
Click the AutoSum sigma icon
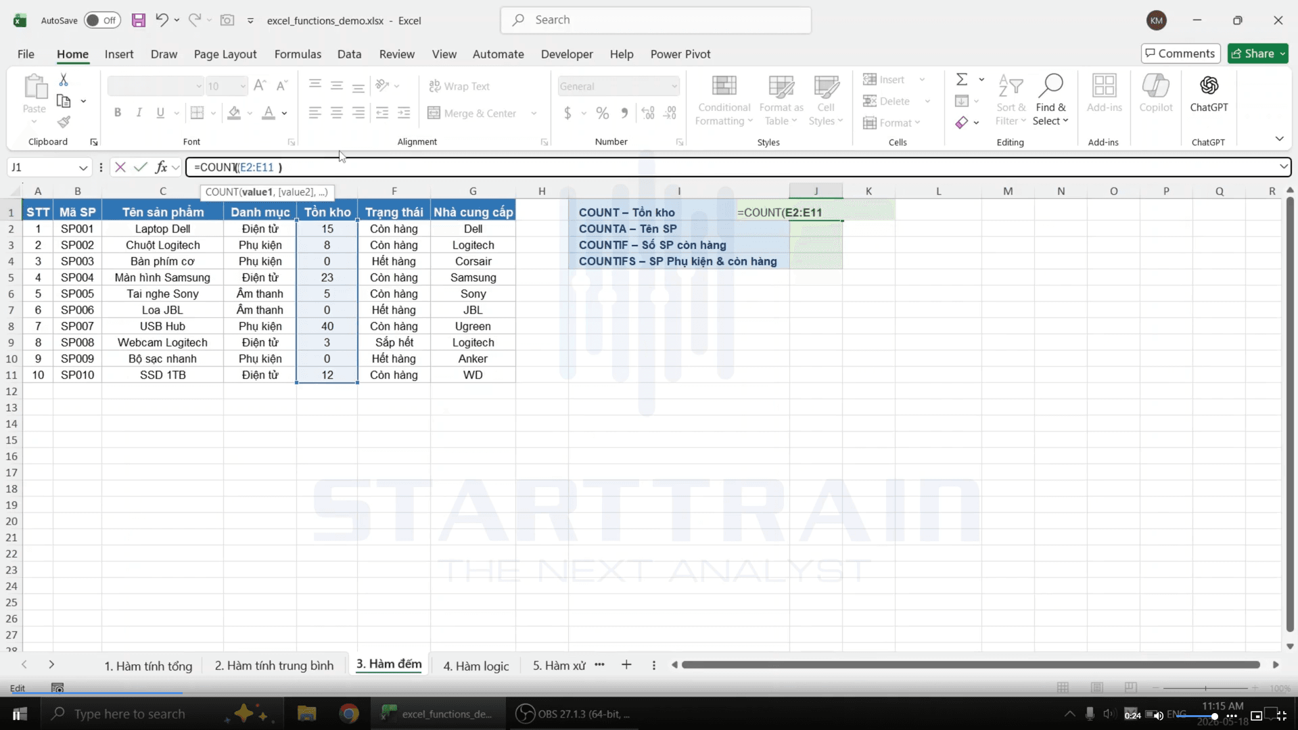pos(962,80)
